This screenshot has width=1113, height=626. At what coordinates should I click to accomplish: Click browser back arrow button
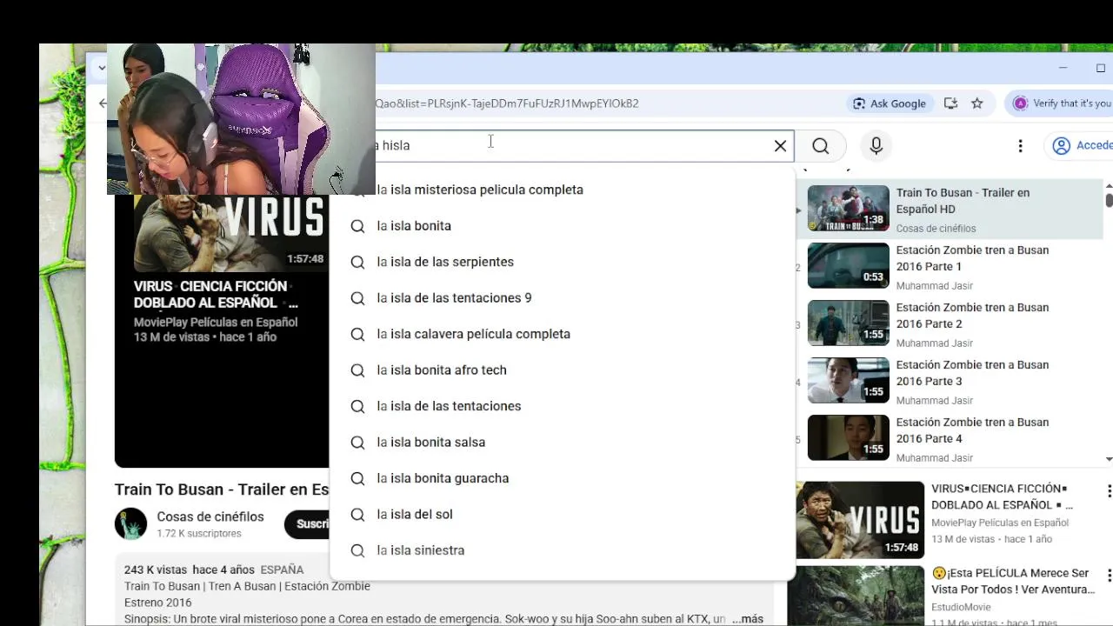click(x=102, y=103)
